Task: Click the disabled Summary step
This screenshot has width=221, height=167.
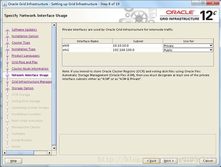Action: pos(18,134)
